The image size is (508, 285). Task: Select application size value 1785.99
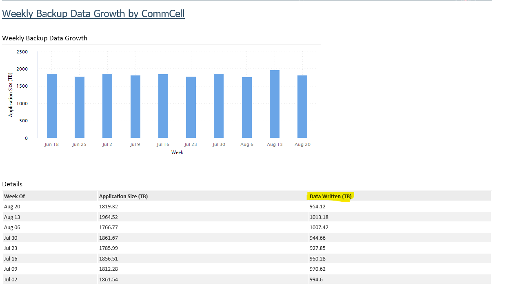pyautogui.click(x=109, y=248)
